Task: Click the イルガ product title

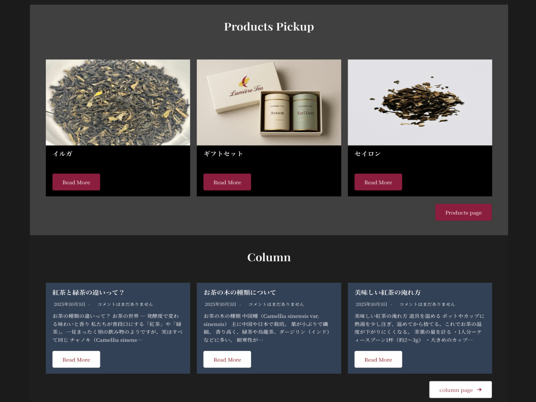Action: [x=63, y=154]
